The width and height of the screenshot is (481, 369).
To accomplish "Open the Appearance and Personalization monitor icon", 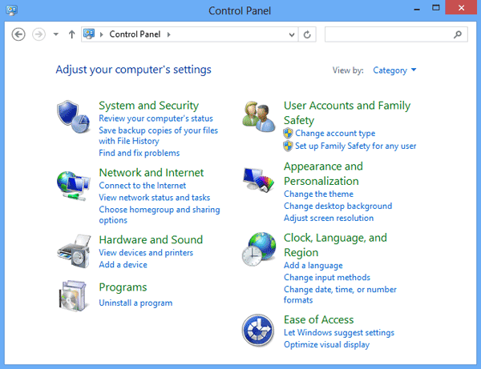I will pos(258,179).
